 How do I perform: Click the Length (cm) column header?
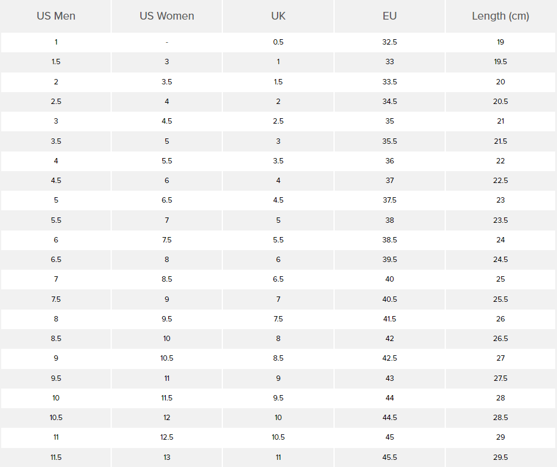(501, 16)
